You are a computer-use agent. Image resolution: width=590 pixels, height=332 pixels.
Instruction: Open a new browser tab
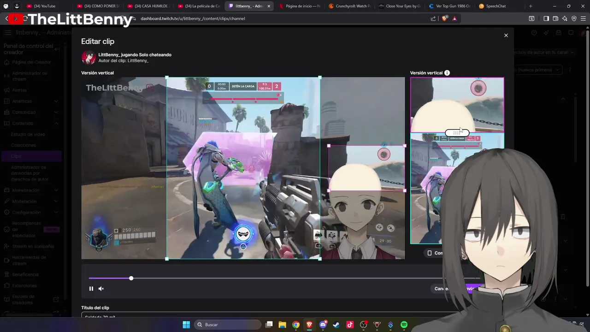click(x=531, y=6)
